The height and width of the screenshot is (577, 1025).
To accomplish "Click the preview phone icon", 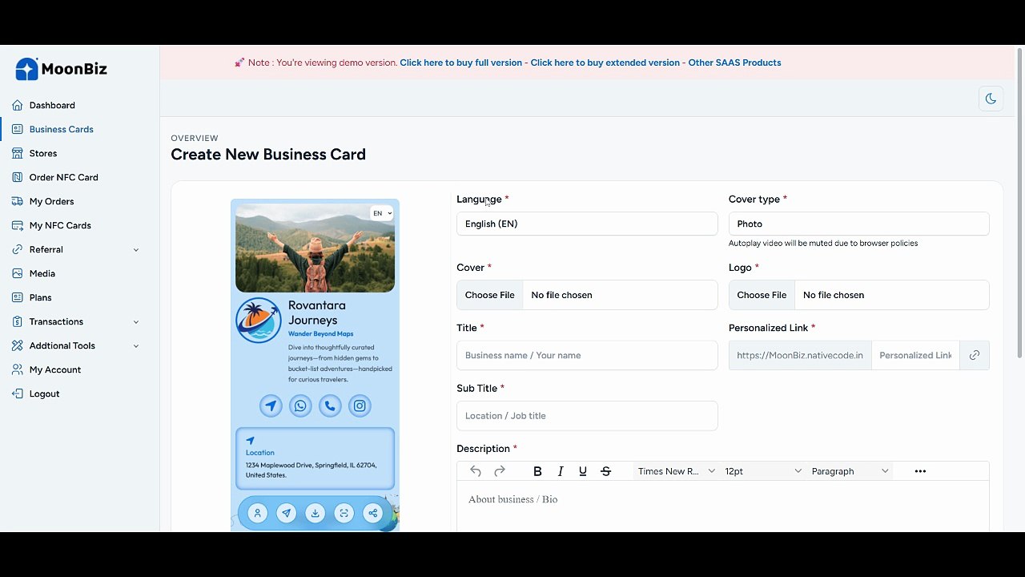I will point(330,406).
